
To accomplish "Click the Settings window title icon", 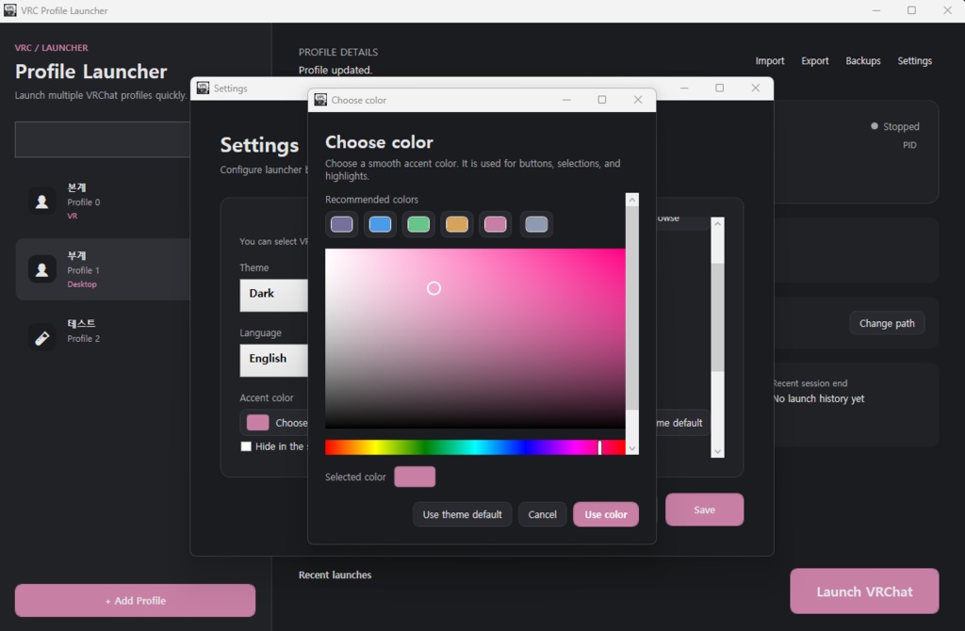I will (x=203, y=88).
